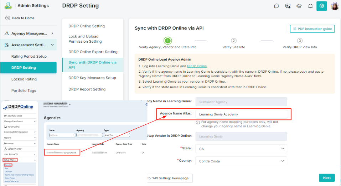Click Classroom under Setup Menu

(8, 172)
